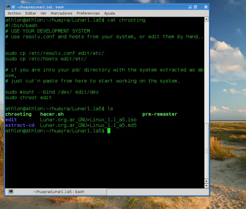The width and height of the screenshot is (246, 209).
Task: Click the terminal icon in the title bar
Action: (8, 7)
